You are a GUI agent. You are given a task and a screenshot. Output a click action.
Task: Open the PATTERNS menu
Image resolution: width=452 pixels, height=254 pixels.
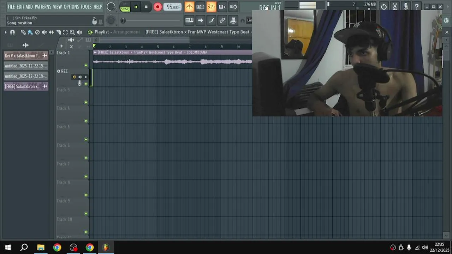[x=43, y=7]
